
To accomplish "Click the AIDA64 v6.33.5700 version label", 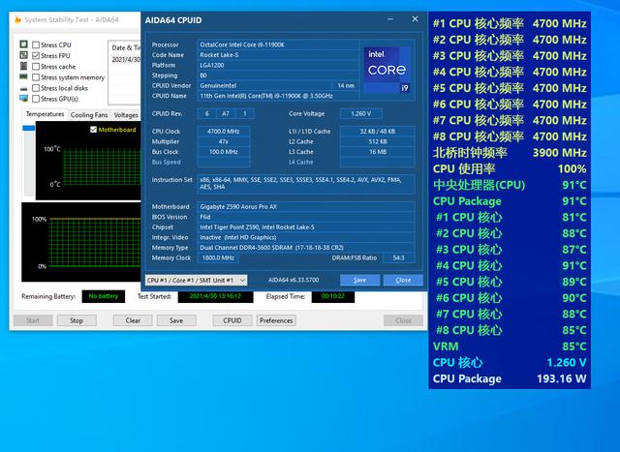I will (x=294, y=280).
